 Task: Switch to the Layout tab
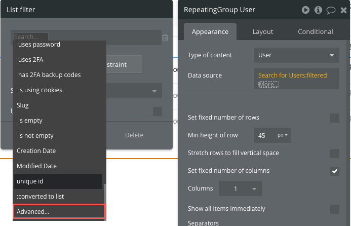click(262, 31)
